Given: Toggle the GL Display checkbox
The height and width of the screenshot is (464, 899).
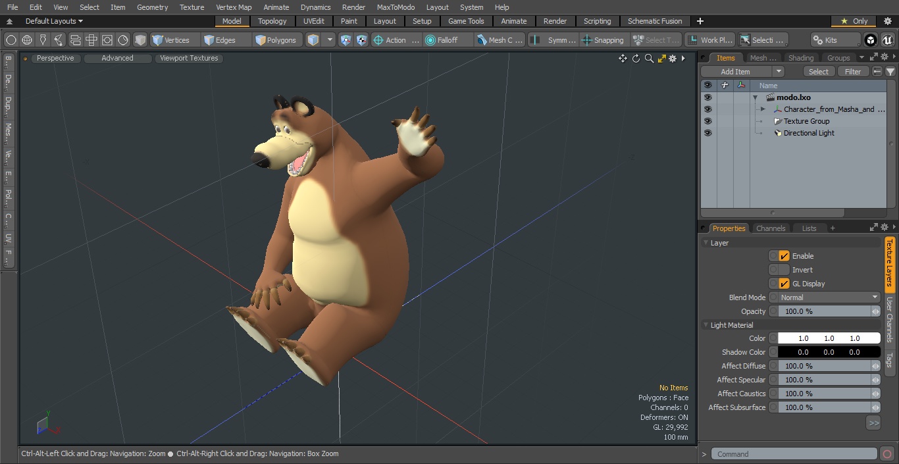Looking at the screenshot, I should pos(784,284).
